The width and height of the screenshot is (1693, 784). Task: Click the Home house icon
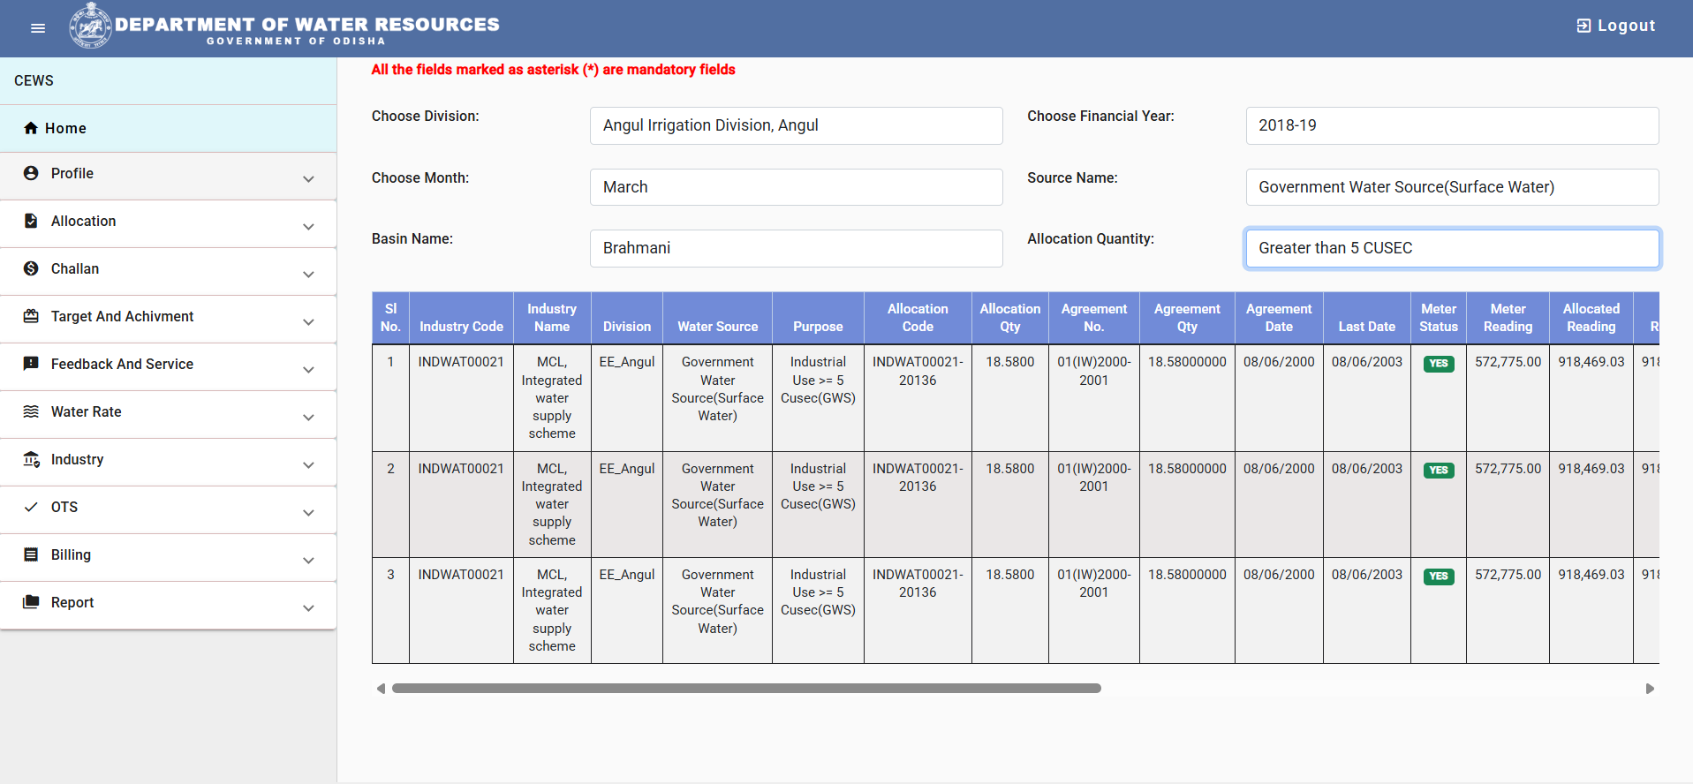click(x=31, y=128)
